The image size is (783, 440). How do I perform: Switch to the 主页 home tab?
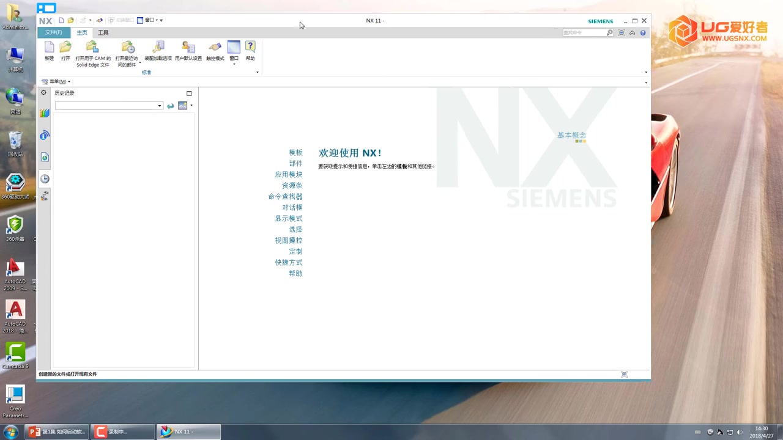pos(82,32)
